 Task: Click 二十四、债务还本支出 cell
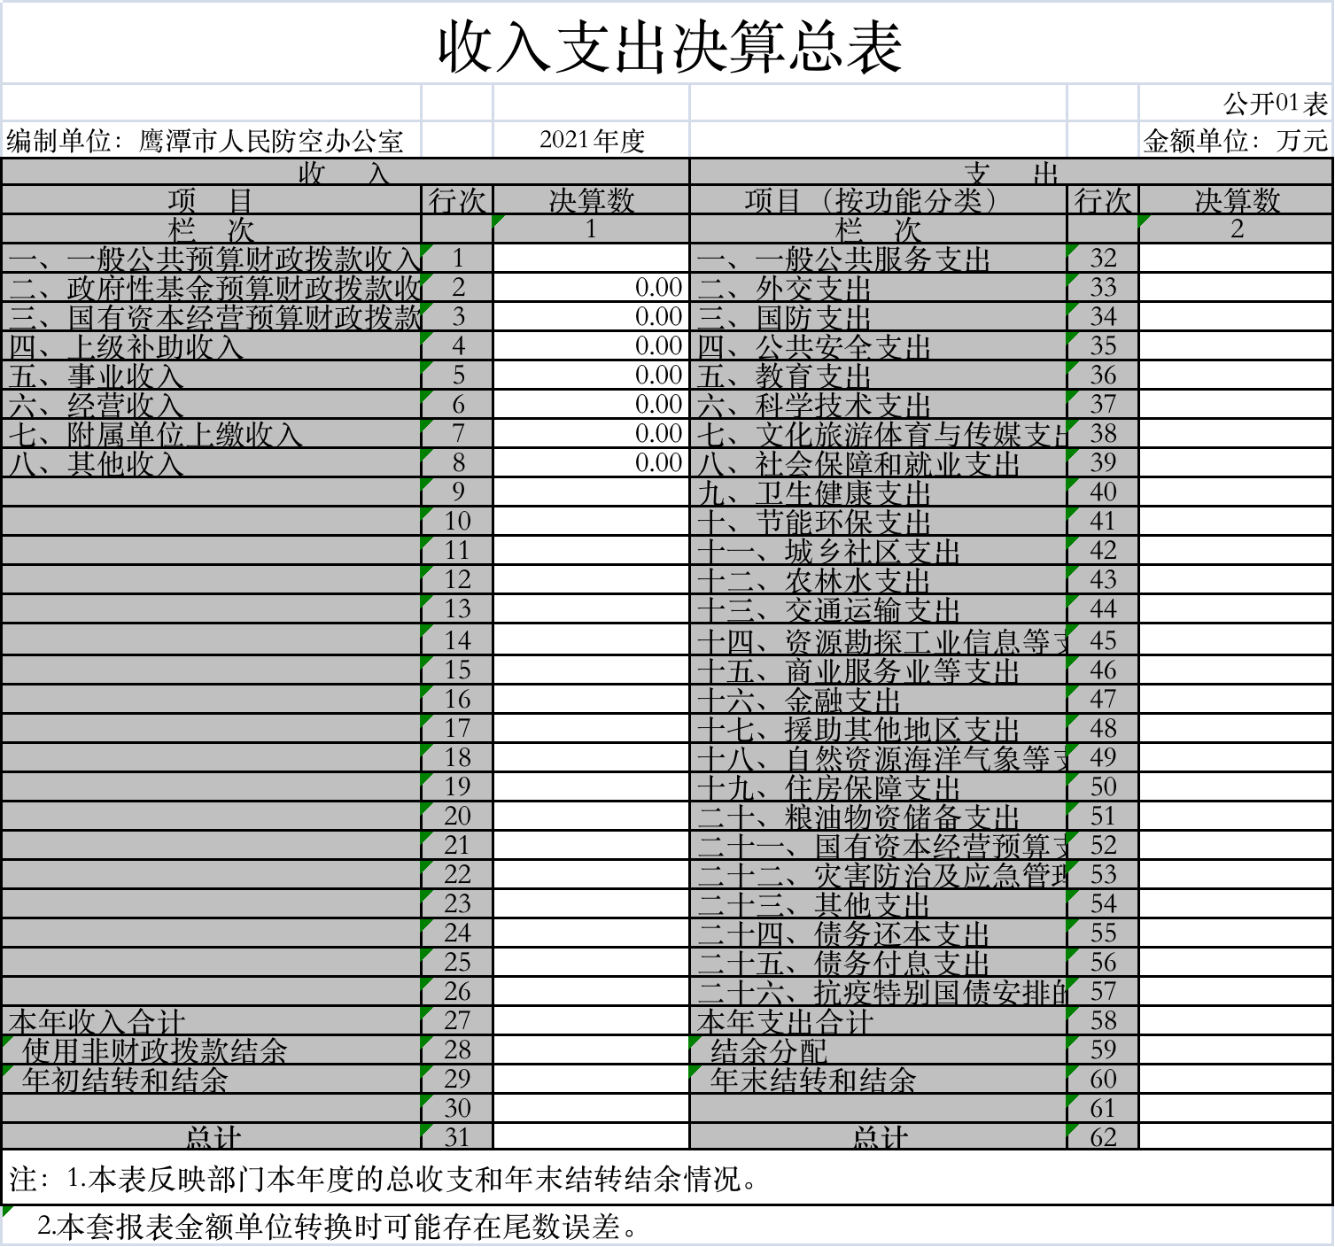click(879, 933)
